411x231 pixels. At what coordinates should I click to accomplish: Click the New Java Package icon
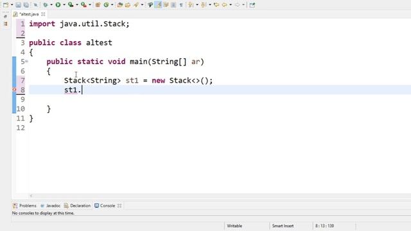click(x=98, y=4)
